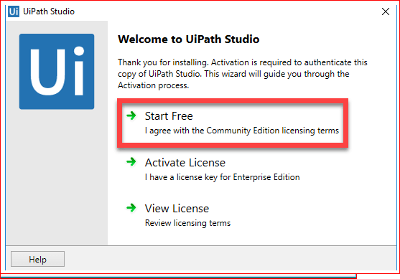The image size is (400, 279).
Task: Click the UiPath Studio title bar text
Action: [49, 11]
